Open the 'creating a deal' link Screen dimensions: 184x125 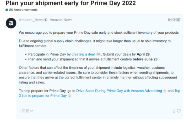(x=83, y=54)
